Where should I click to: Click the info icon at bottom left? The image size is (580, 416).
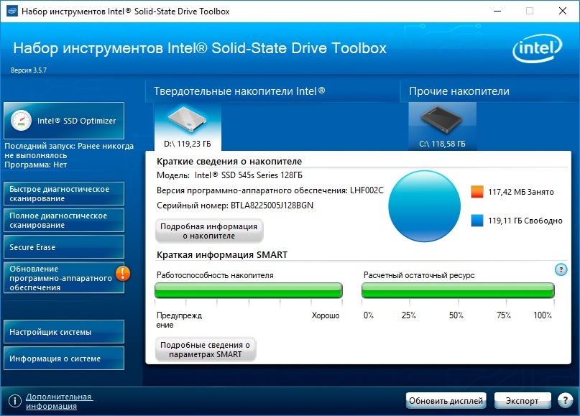pyautogui.click(x=14, y=401)
